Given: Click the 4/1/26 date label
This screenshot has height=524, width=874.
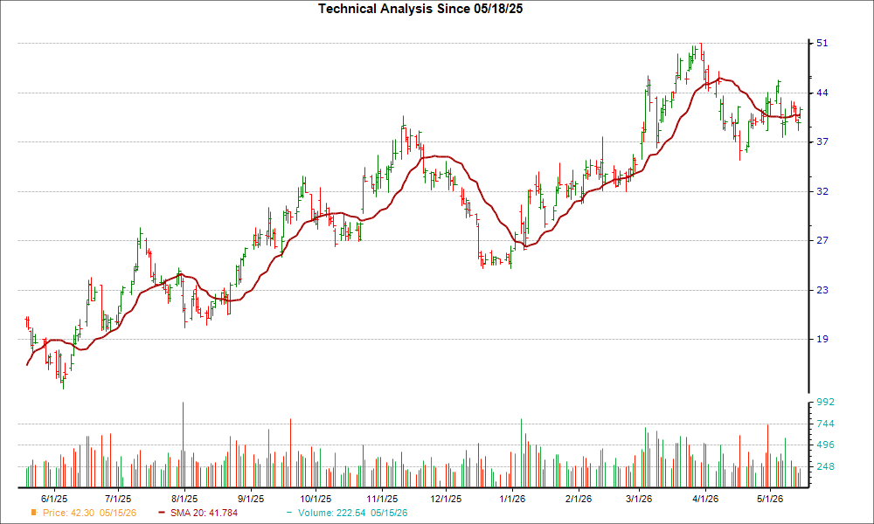Looking at the screenshot, I should [705, 499].
